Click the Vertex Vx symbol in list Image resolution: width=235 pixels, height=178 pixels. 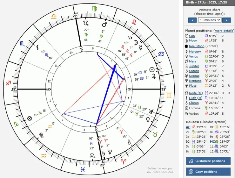[186, 114]
